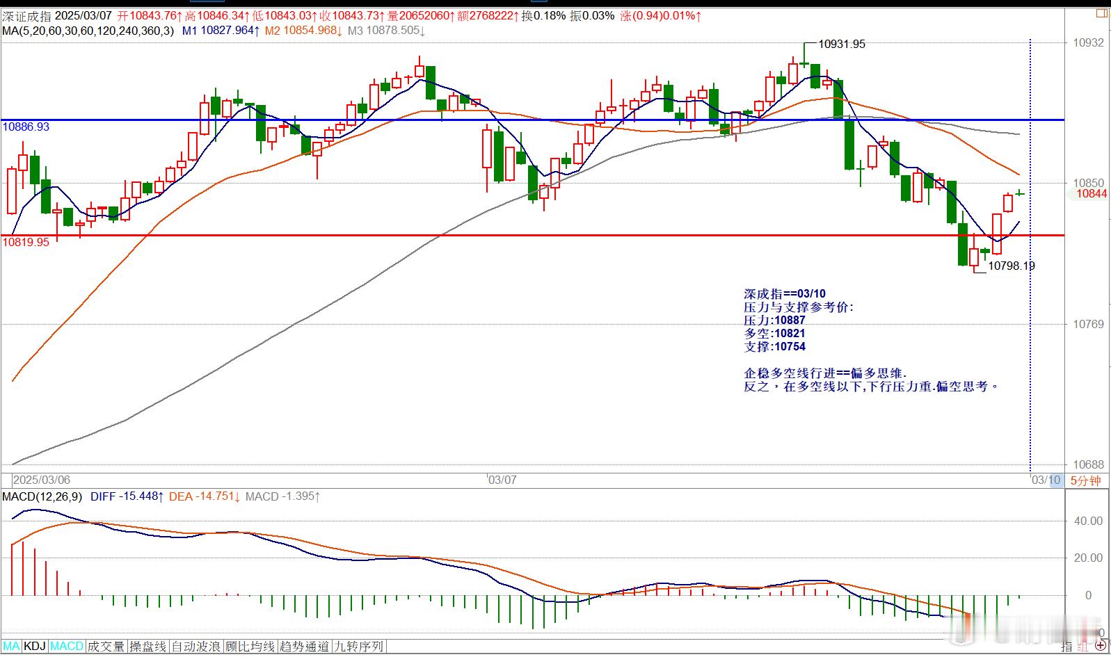Select the red horizontal line at 10819.95
1111x657 pixels.
tap(532, 235)
